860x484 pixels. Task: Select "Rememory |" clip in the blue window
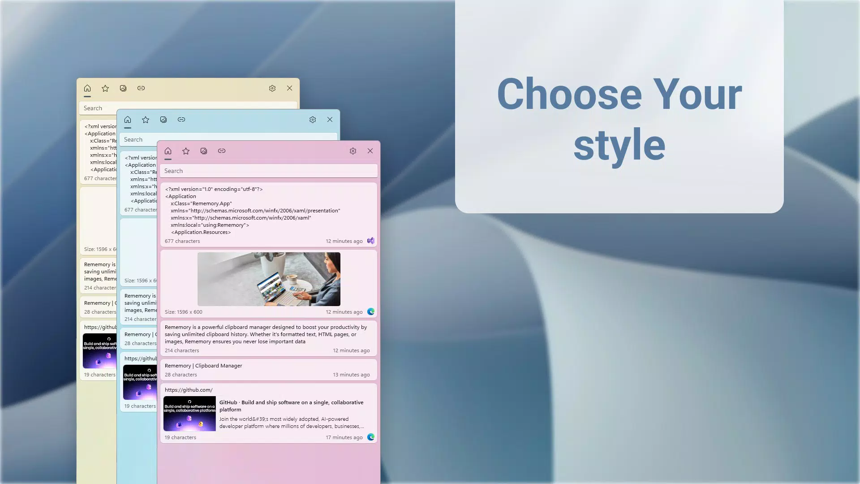pyautogui.click(x=138, y=338)
